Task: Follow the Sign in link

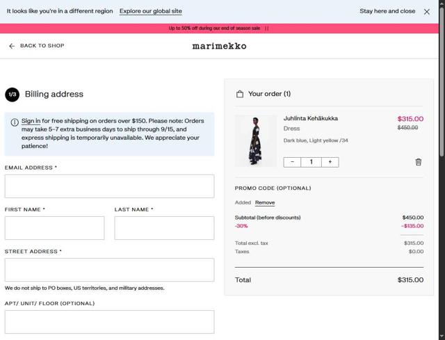Action: tap(31, 121)
